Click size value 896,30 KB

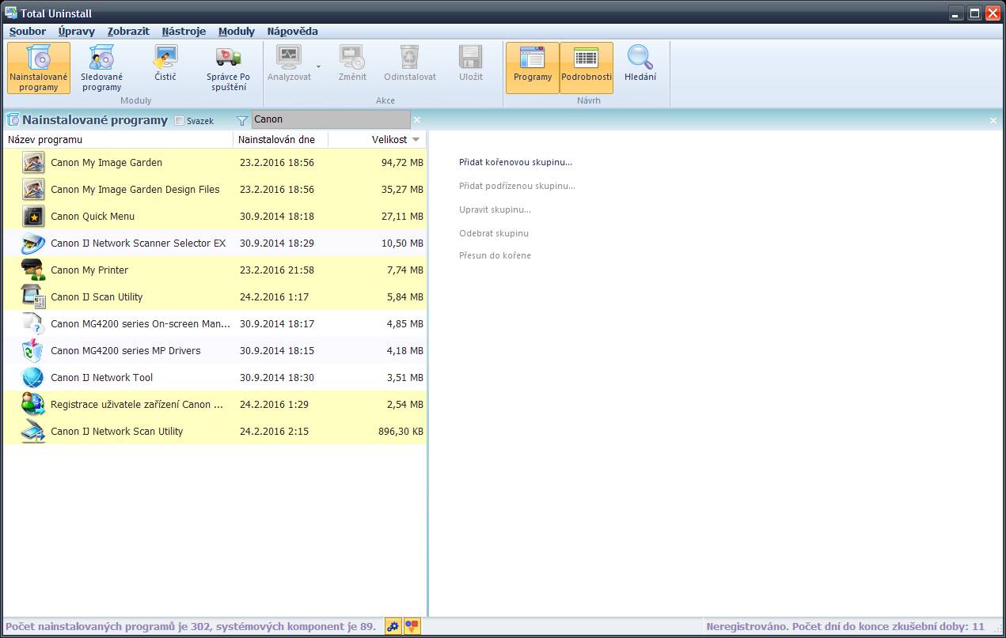[x=401, y=431]
